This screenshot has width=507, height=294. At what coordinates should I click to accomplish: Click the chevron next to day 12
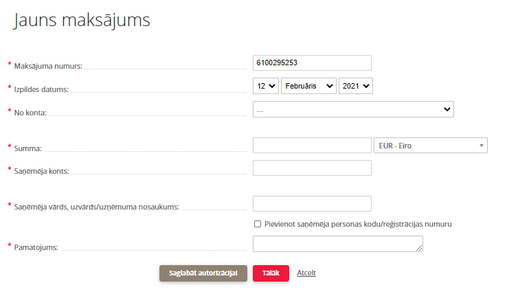272,86
